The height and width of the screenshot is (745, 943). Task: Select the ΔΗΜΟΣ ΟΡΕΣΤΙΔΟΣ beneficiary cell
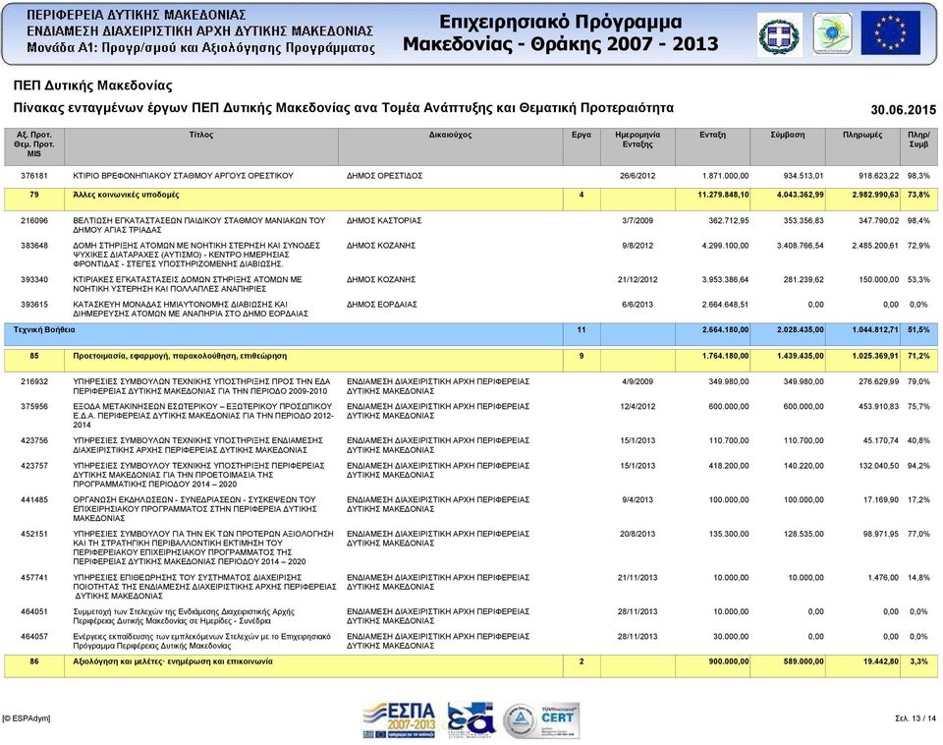pyautogui.click(x=384, y=176)
